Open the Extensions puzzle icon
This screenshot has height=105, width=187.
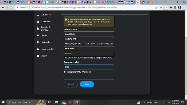pyautogui.click(x=171, y=7)
